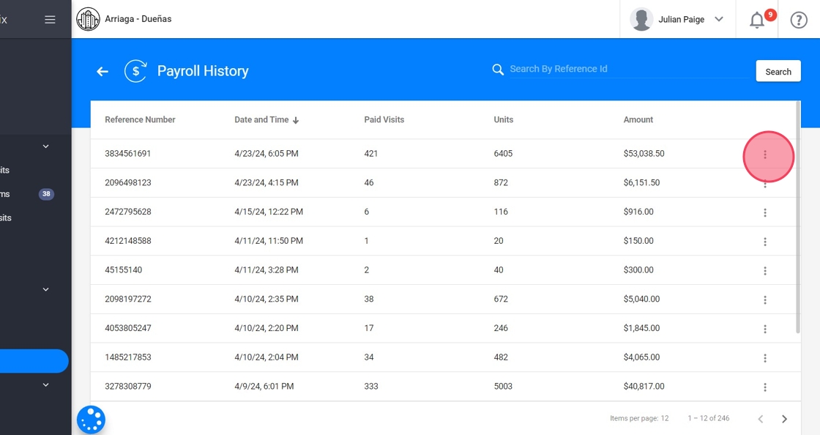Click the Reference Number column header

(140, 120)
